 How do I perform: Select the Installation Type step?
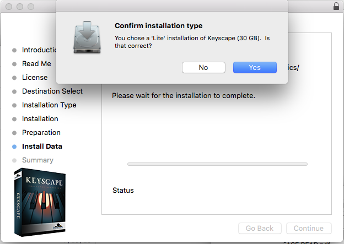(49, 105)
